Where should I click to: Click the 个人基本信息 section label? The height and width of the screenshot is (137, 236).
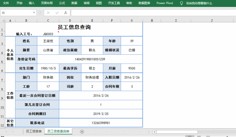point(10,55)
